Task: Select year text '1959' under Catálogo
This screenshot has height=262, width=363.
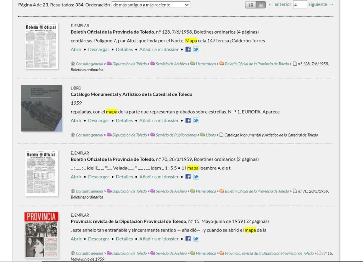Action: coord(76,103)
